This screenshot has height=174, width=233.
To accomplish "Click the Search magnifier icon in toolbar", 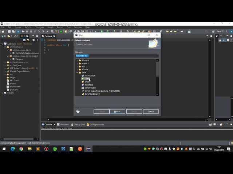I will (x=206, y=32).
